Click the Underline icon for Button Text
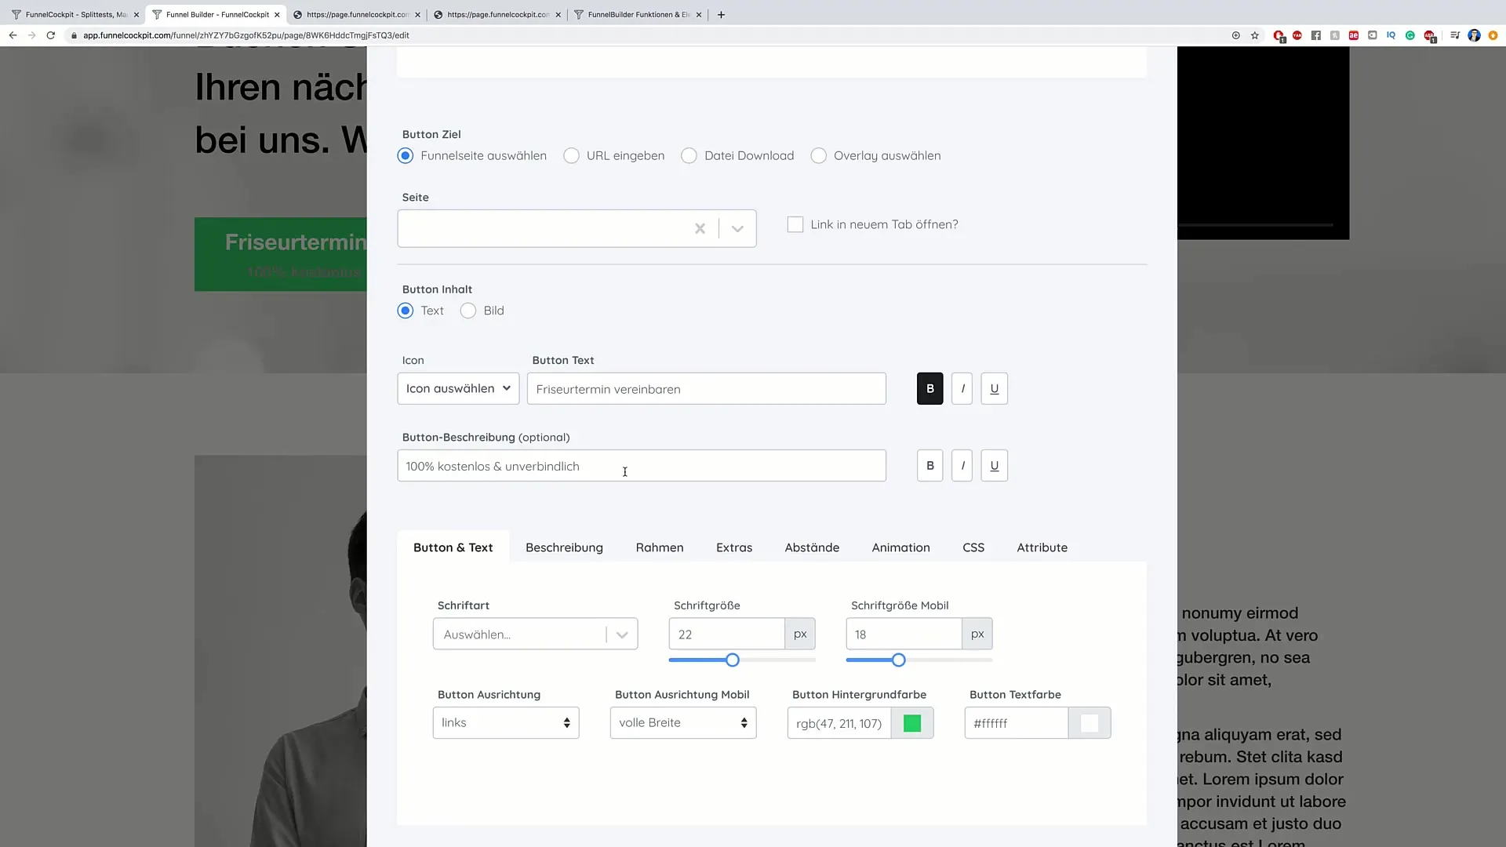The height and width of the screenshot is (847, 1506). pos(994,388)
